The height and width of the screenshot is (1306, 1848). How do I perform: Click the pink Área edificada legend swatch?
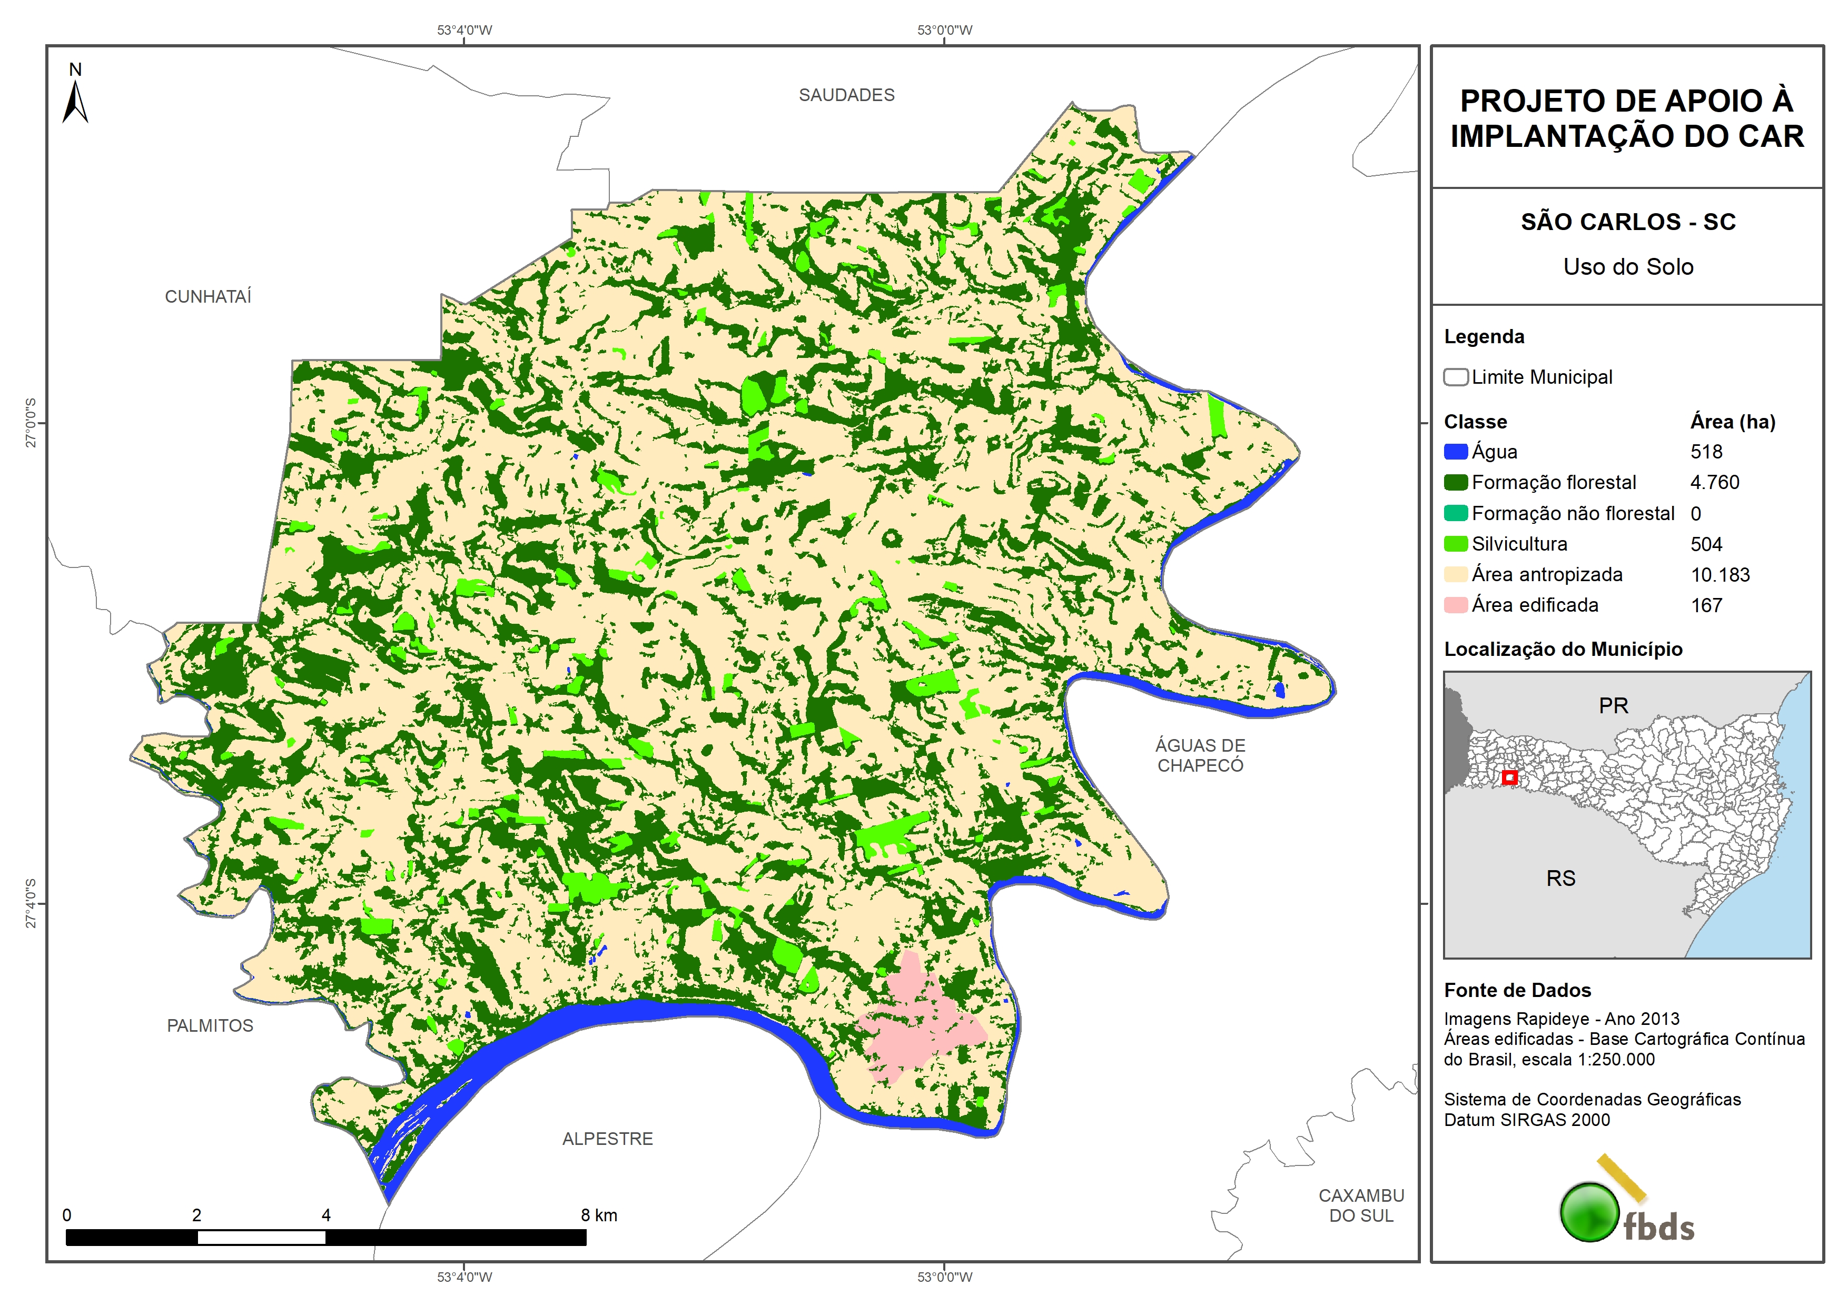1455,605
